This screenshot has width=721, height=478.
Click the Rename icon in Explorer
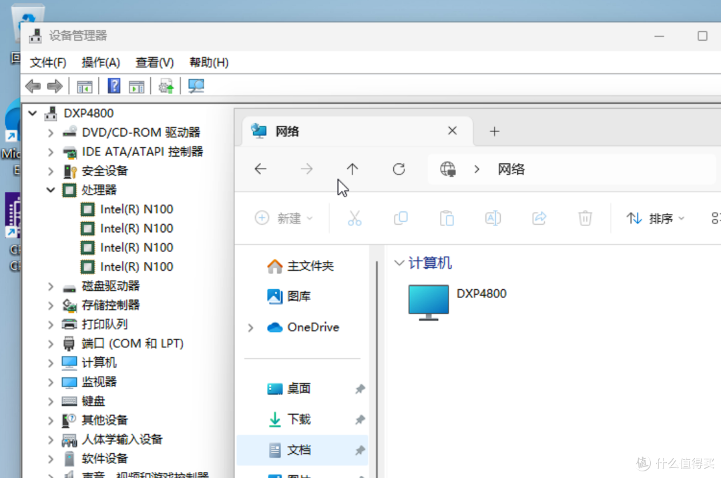[493, 218]
